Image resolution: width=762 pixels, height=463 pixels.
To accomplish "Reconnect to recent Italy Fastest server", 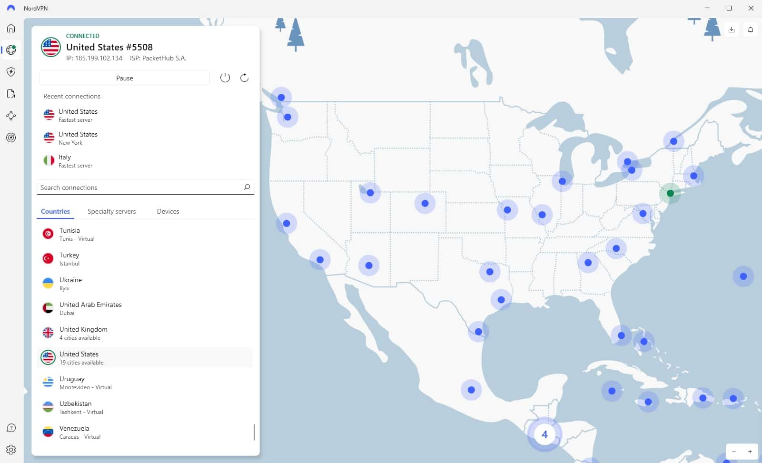I will pyautogui.click(x=146, y=161).
